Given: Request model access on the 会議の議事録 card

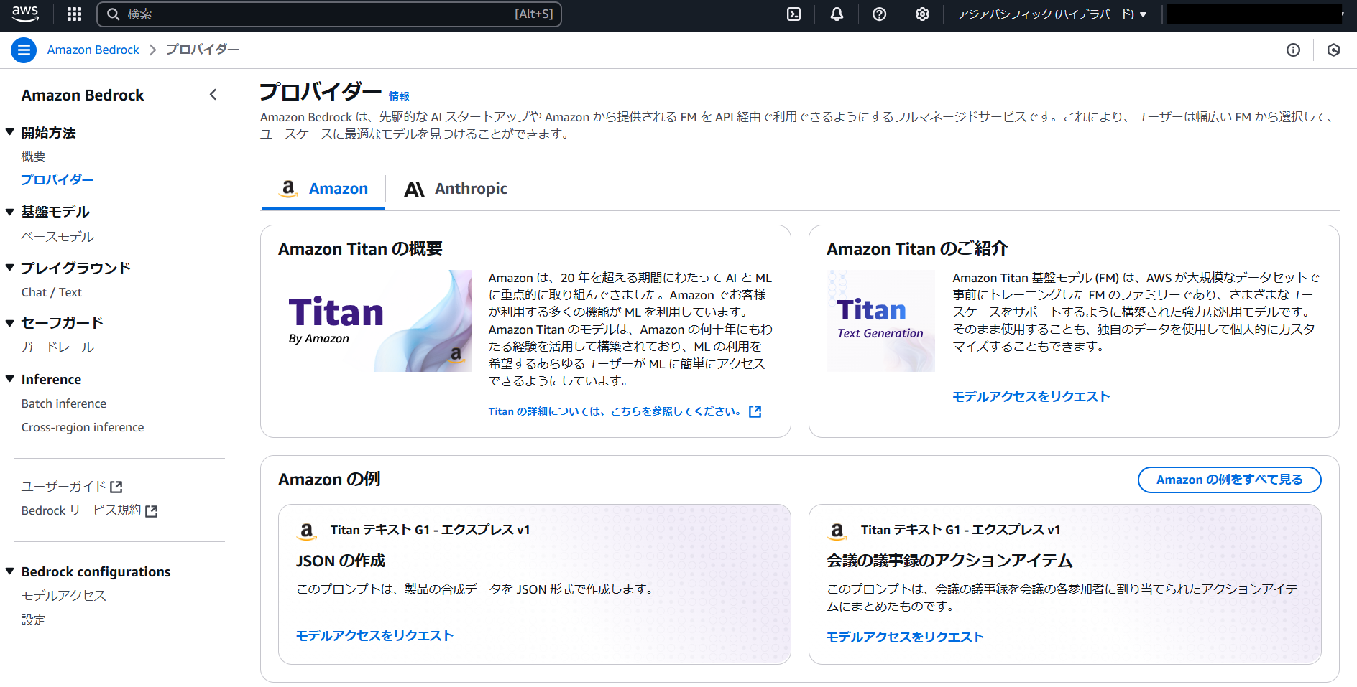Looking at the screenshot, I should click(x=905, y=637).
